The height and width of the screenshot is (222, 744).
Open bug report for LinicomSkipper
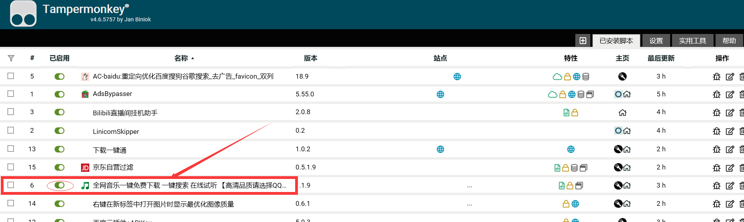[x=717, y=131]
